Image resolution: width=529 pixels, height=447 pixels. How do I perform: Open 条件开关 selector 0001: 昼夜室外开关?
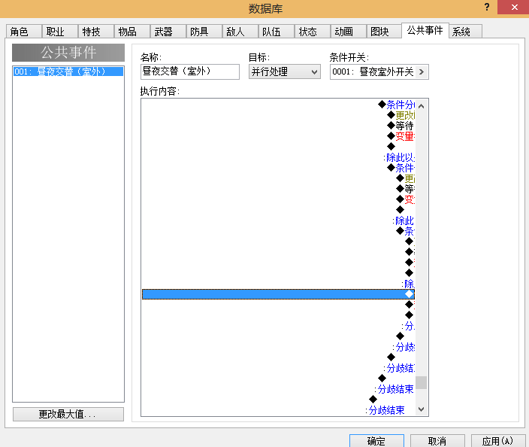coord(379,71)
